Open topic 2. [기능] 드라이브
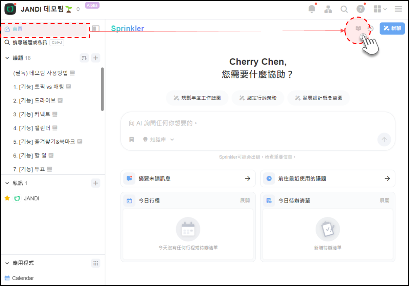The image size is (409, 286). coord(38,100)
